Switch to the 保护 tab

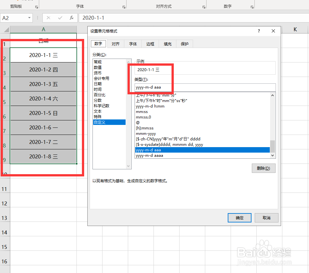tap(184, 44)
